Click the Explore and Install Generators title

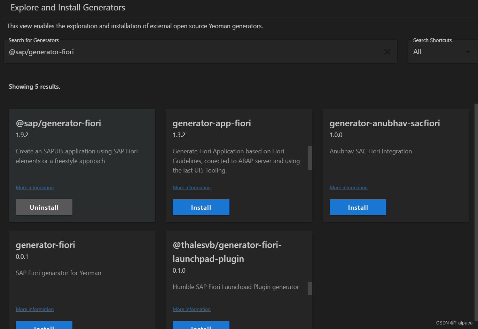tap(68, 7)
